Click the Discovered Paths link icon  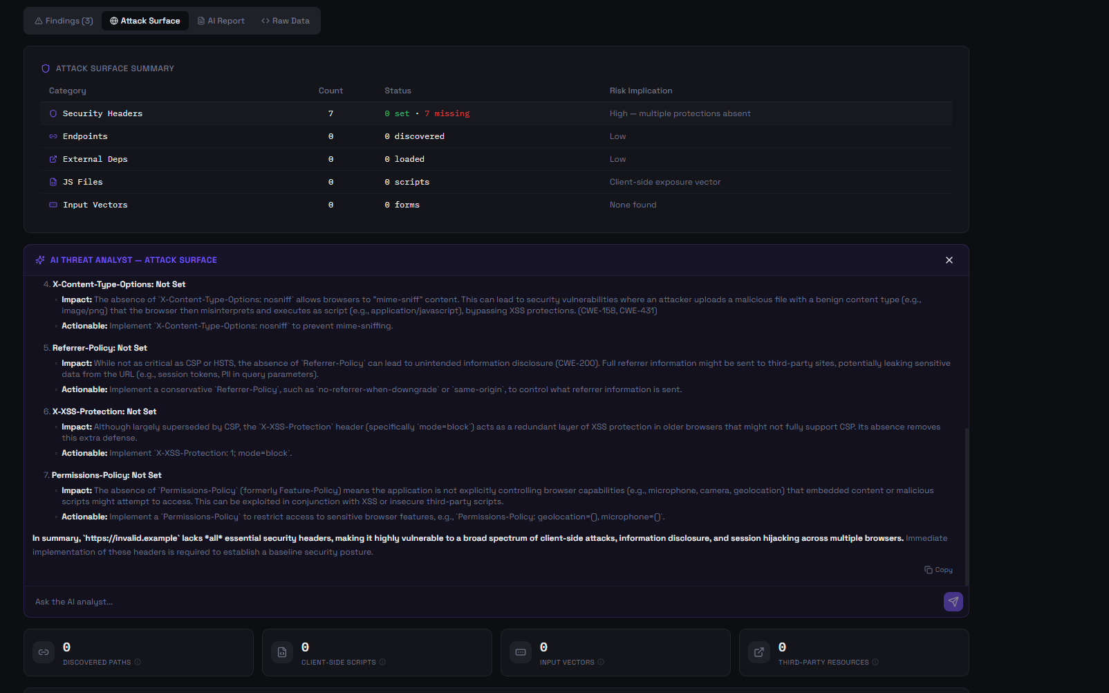pos(44,652)
